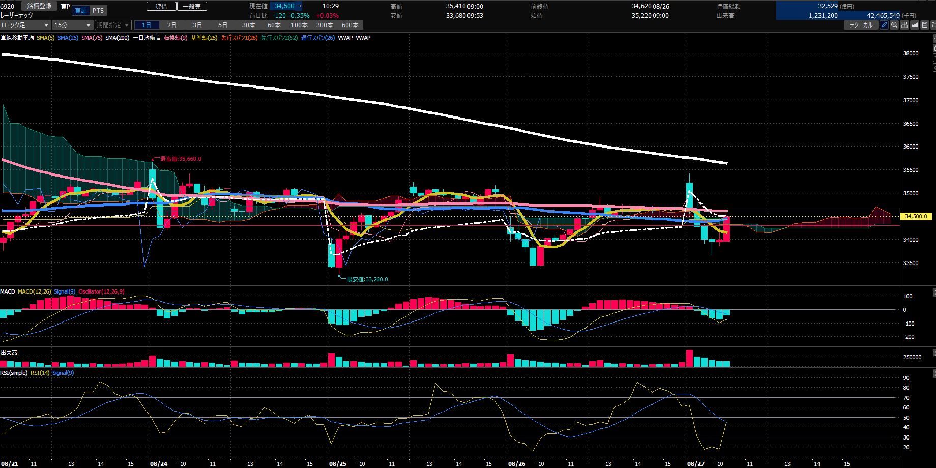Switch market to 東証
The image size is (936, 468).
pyautogui.click(x=81, y=11)
